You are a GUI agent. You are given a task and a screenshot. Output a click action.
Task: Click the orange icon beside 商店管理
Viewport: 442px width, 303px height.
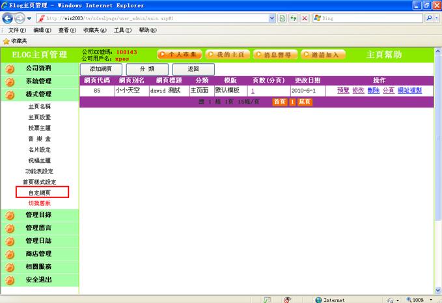coord(10,254)
